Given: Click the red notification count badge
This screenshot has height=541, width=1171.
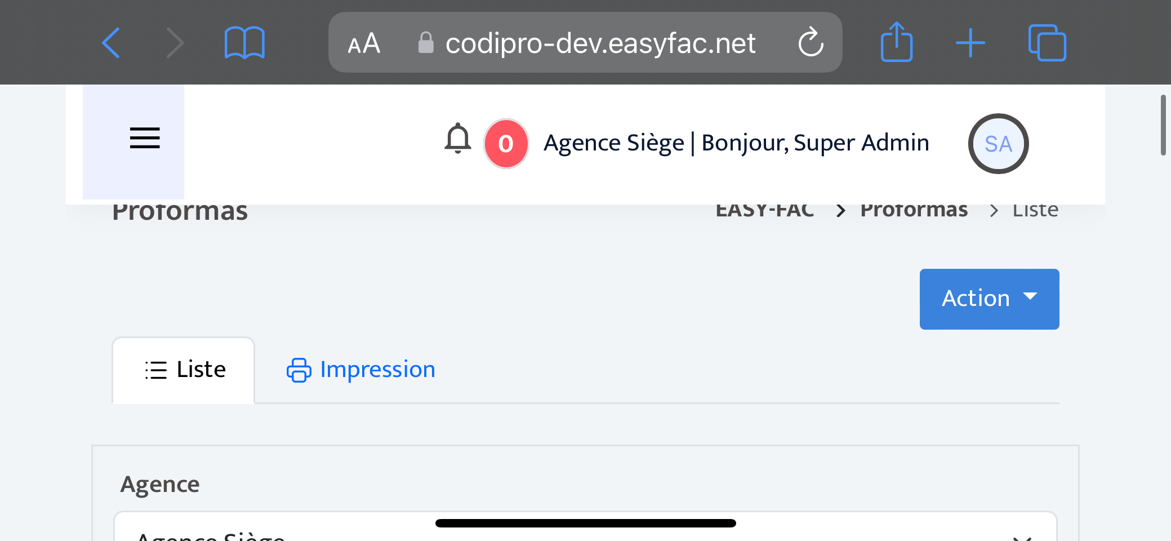Looking at the screenshot, I should point(506,144).
